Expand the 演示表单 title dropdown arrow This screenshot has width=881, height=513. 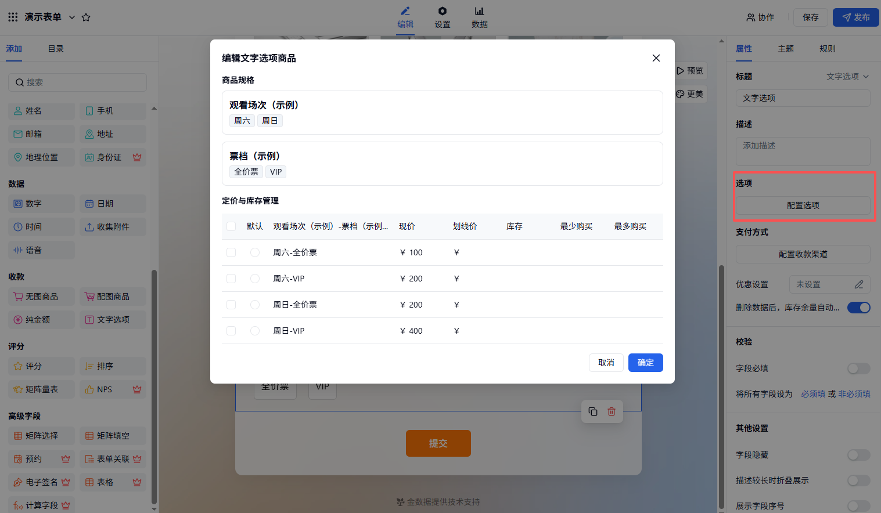(72, 17)
